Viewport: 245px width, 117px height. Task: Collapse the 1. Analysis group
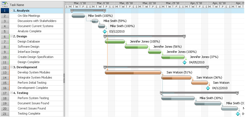12,11
